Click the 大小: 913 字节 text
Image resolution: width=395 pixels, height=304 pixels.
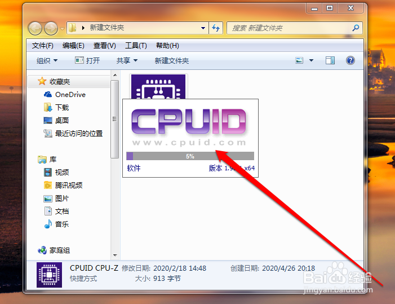(158, 279)
